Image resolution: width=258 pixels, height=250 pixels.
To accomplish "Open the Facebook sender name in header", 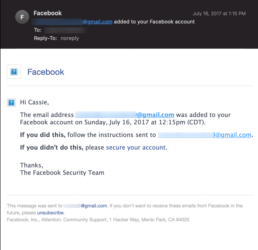I will tap(48, 13).
